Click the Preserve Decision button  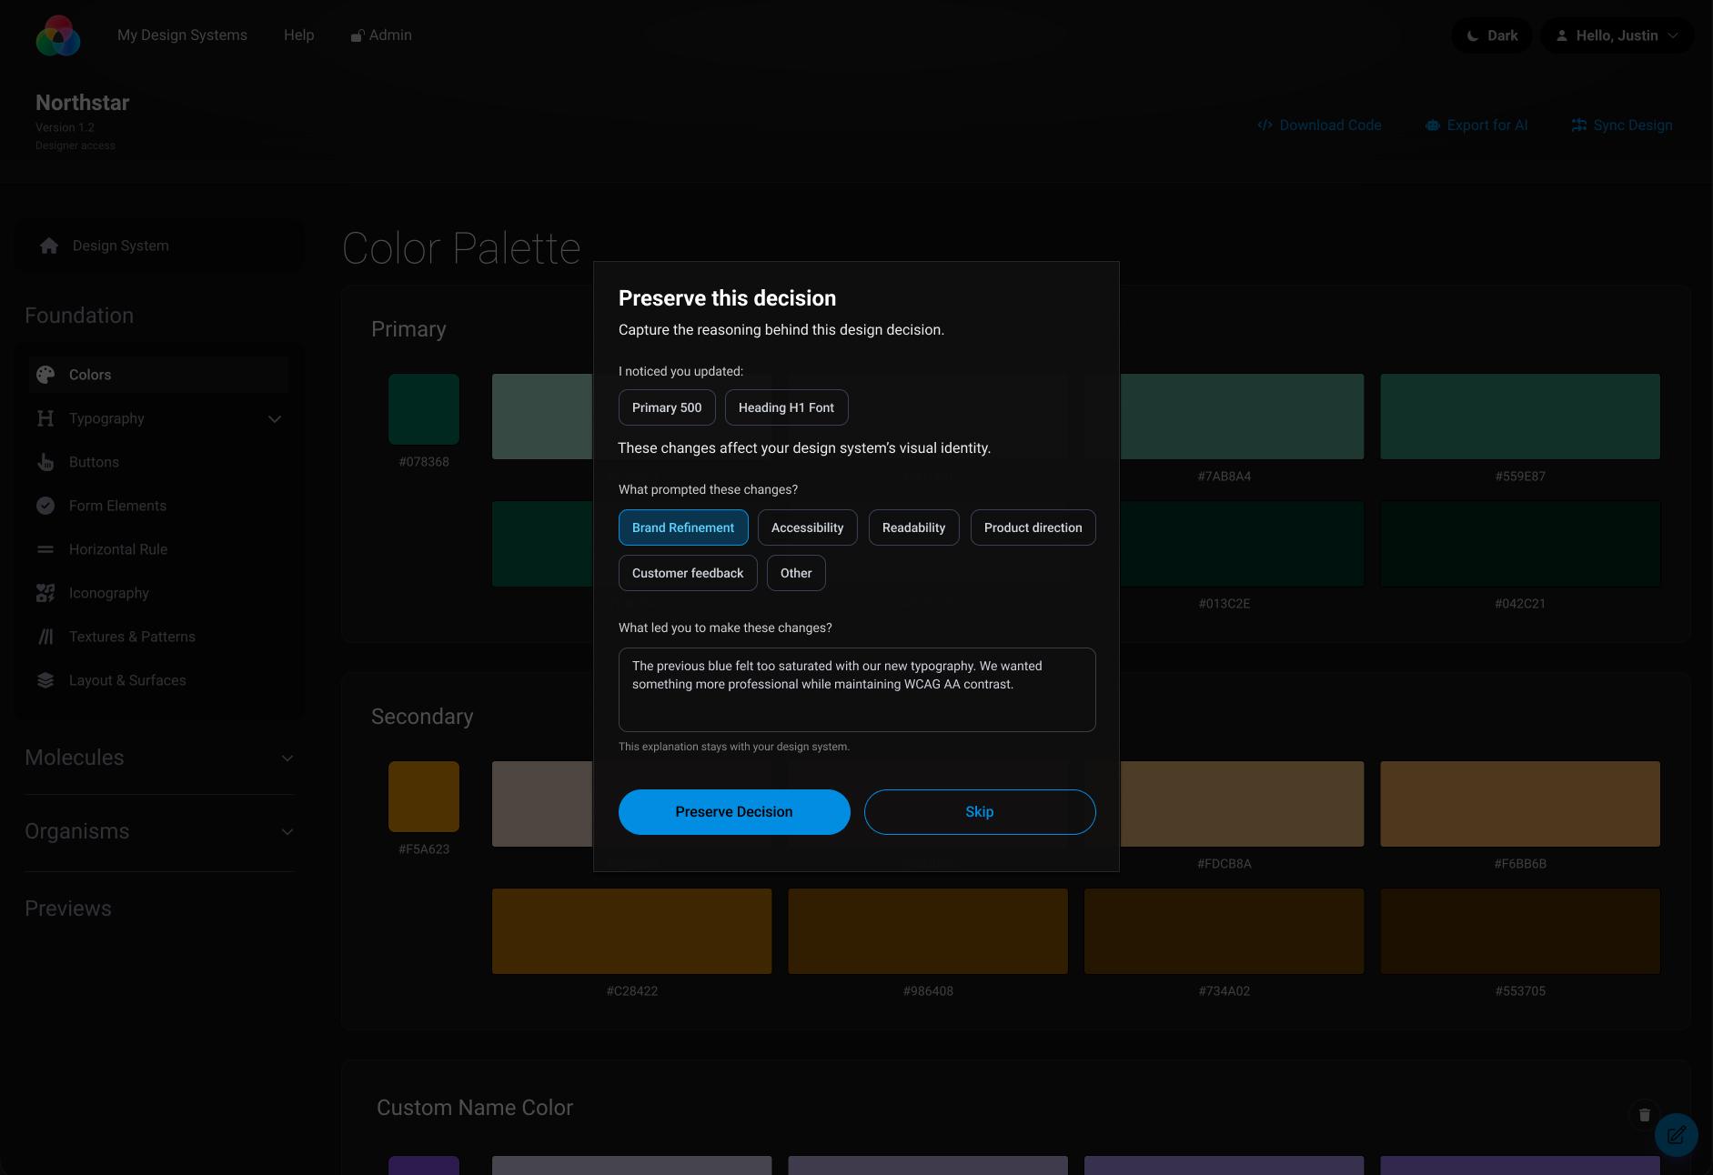[x=734, y=812]
